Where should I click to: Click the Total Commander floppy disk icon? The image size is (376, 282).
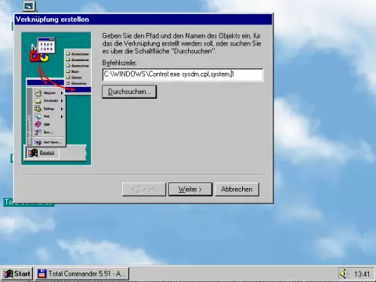click(42, 273)
